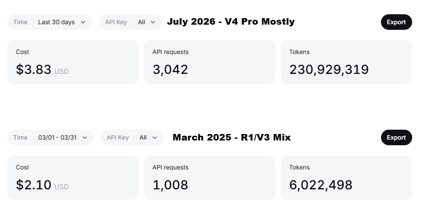429x217 pixels.
Task: Click the chevron beside '03/01 - 03/31'
Action: pos(85,137)
